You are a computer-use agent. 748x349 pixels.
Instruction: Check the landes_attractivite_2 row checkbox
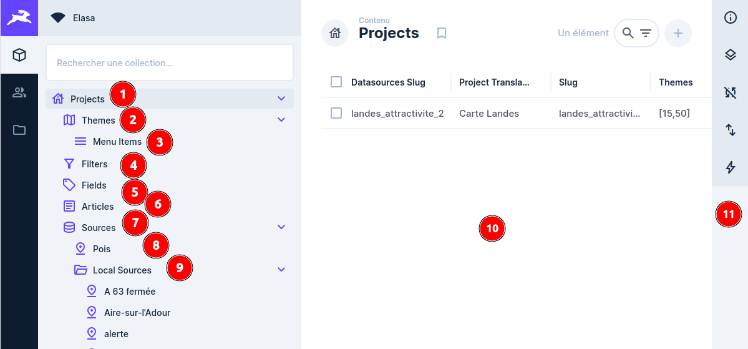tap(336, 113)
